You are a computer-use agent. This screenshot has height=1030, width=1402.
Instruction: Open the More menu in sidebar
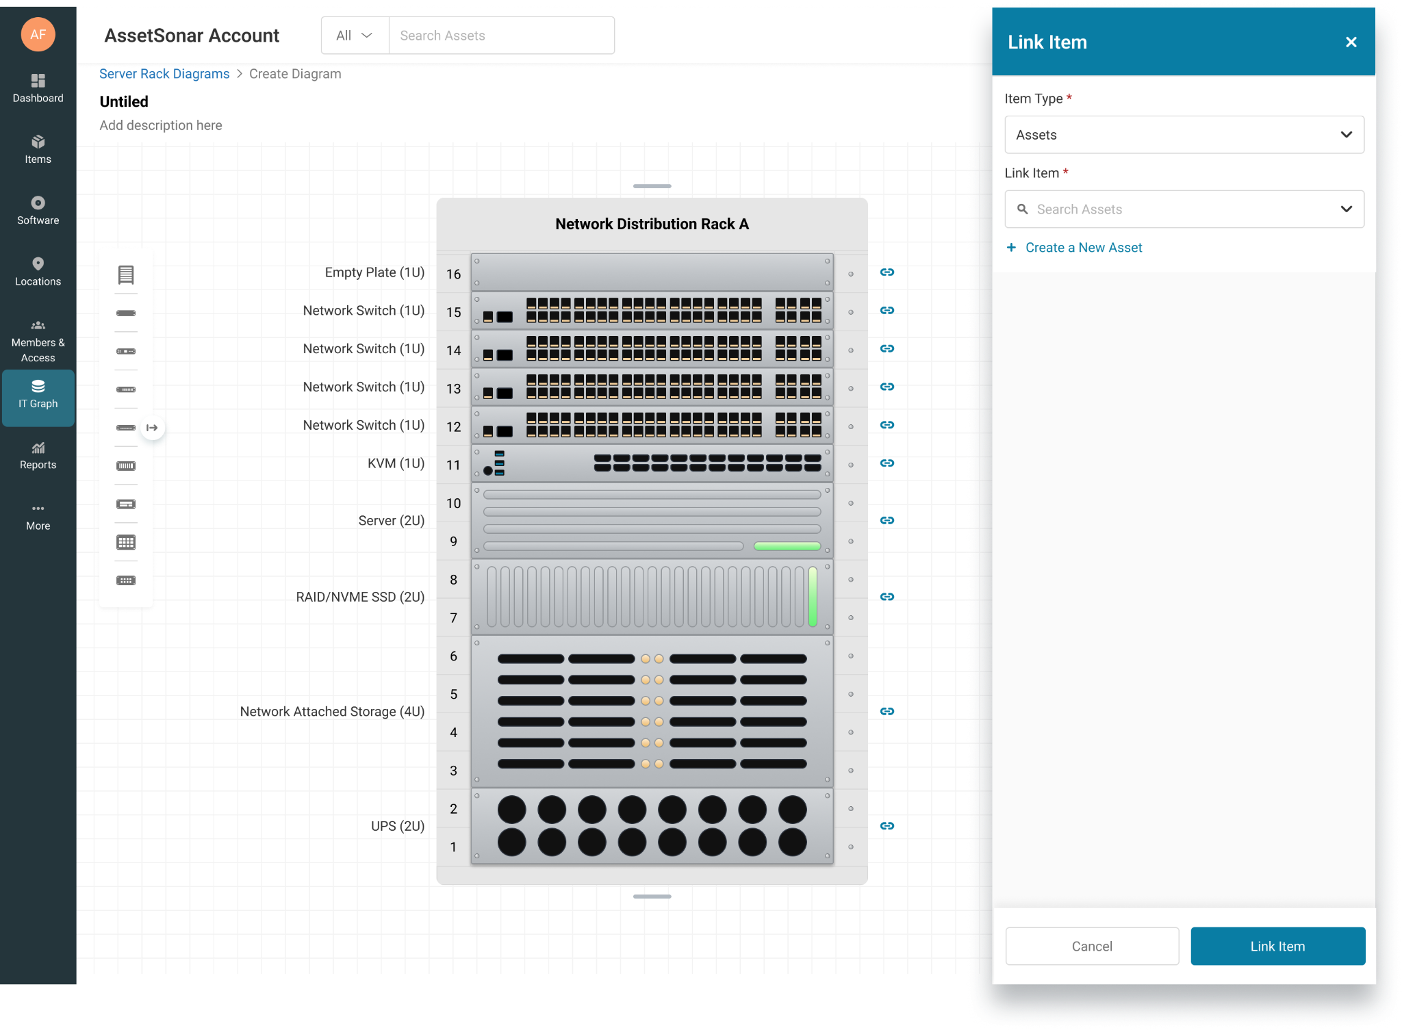(38, 517)
